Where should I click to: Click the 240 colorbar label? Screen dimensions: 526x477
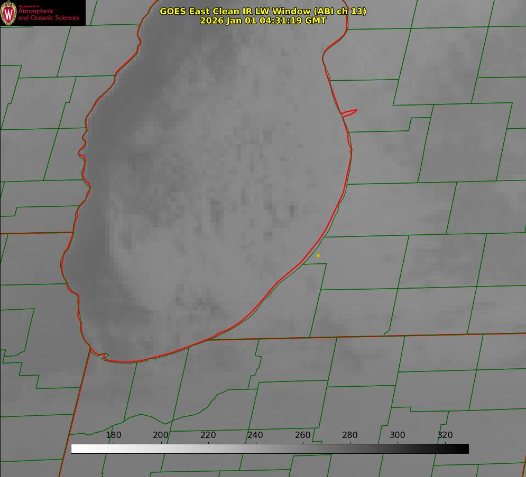[255, 435]
